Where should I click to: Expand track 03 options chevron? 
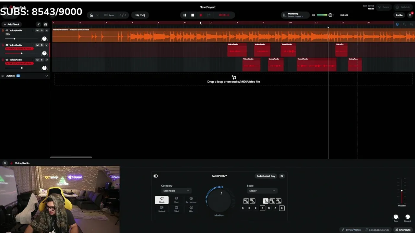coord(47,60)
